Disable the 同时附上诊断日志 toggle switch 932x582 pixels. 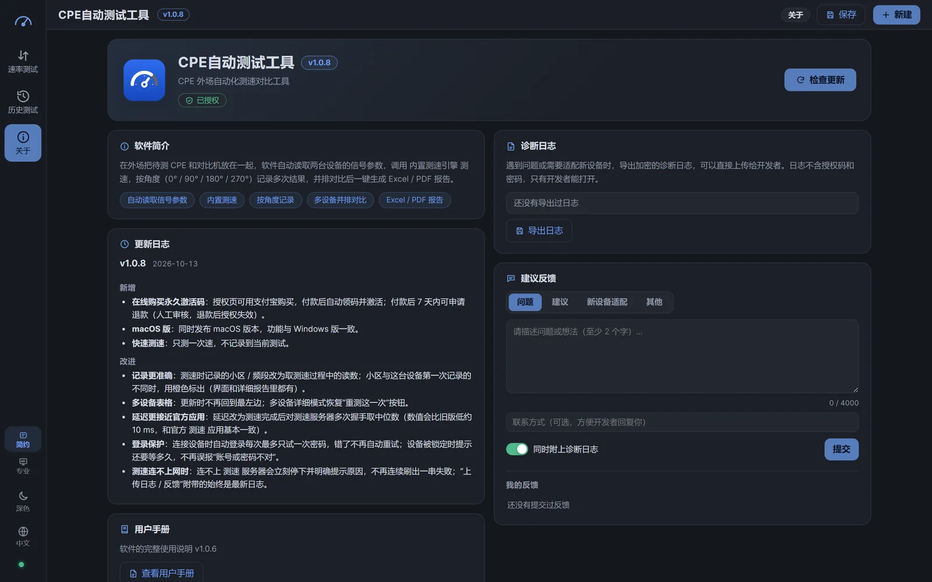tap(517, 449)
